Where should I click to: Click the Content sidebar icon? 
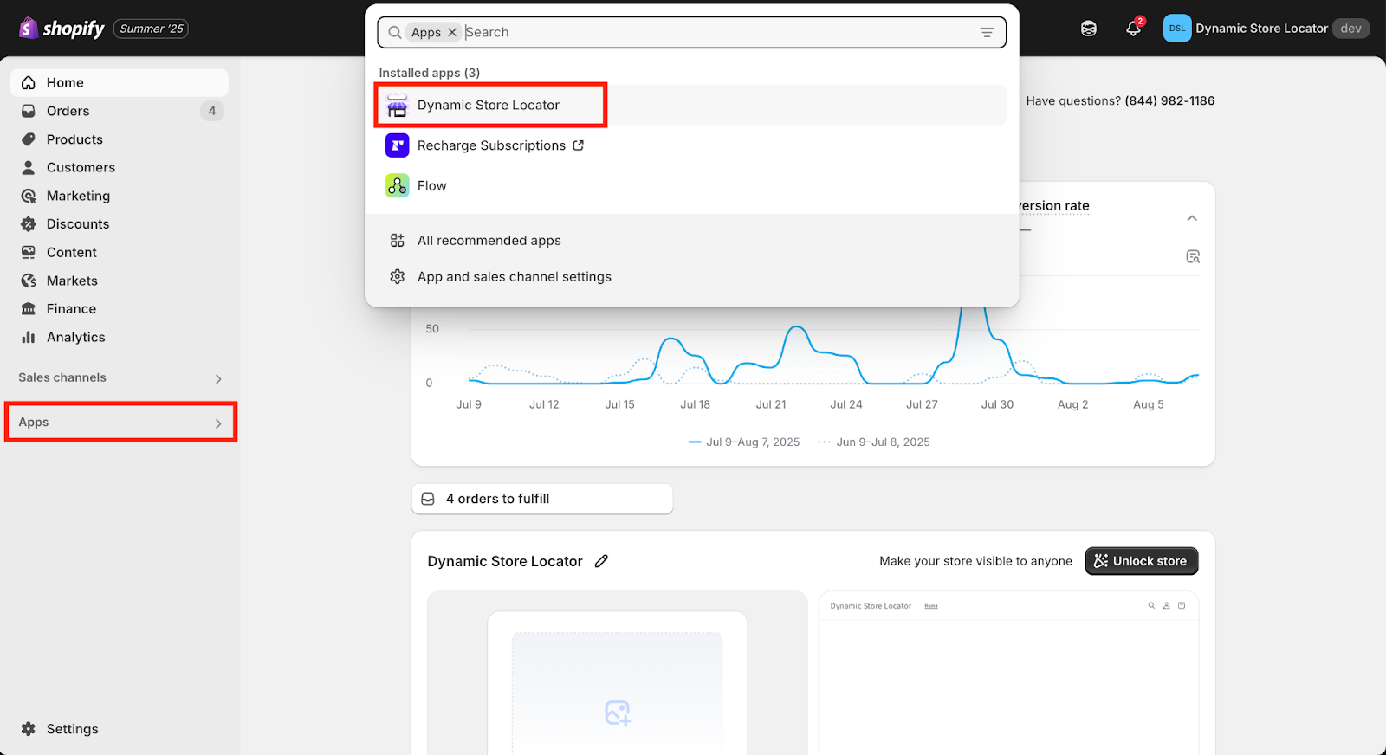pos(29,252)
